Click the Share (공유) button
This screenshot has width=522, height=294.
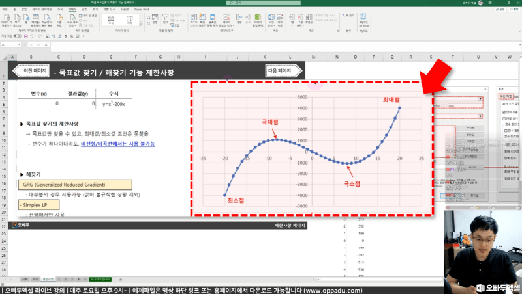(x=500, y=9)
